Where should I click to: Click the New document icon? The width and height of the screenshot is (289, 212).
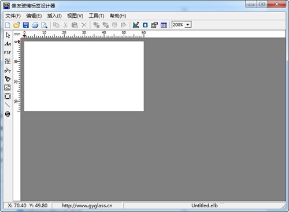[8, 25]
